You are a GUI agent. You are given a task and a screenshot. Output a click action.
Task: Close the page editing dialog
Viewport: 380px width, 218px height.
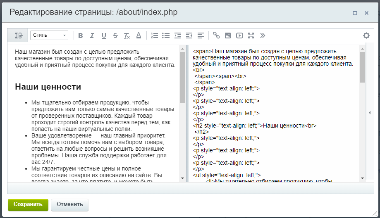tap(366, 13)
